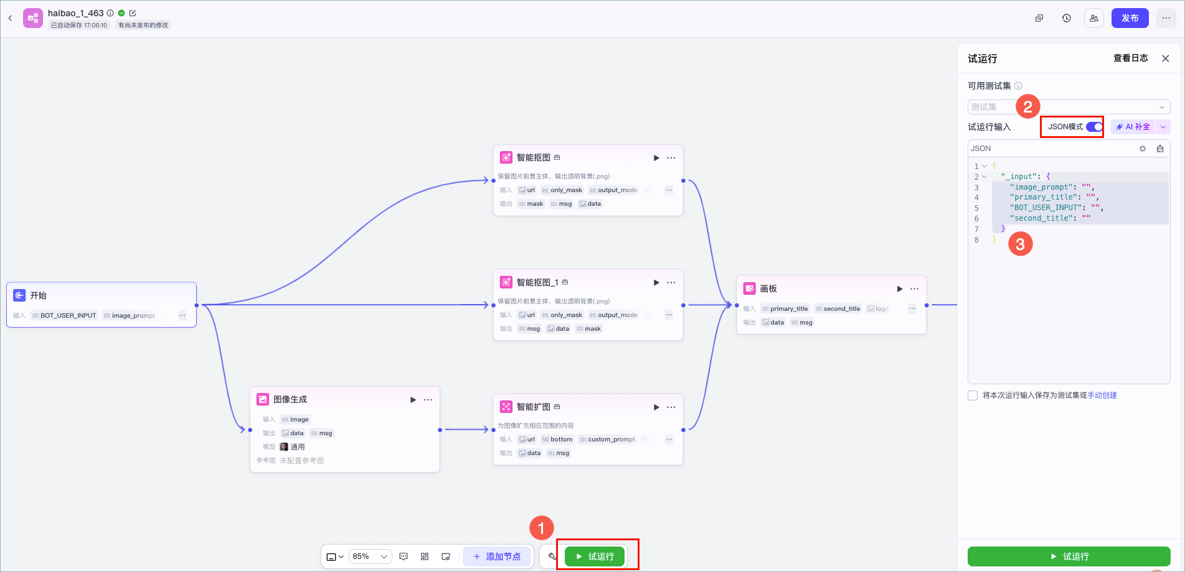Click the blue 发布 button
Viewport: 1185px width, 572px height.
pyautogui.click(x=1130, y=18)
